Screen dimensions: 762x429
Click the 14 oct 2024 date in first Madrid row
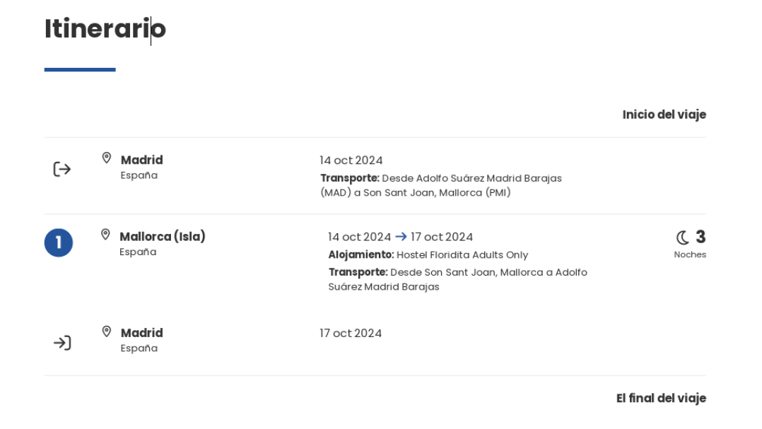tap(351, 160)
